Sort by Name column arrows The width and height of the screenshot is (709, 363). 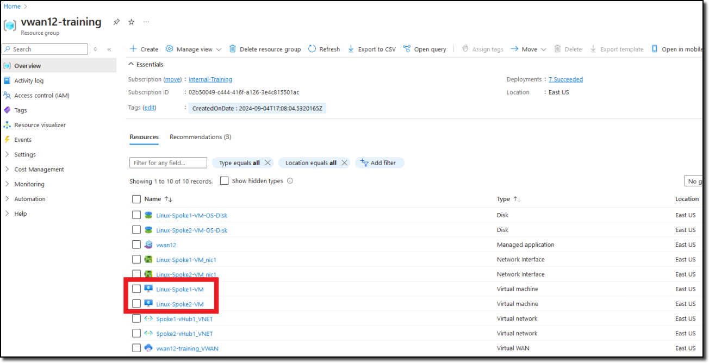(x=168, y=199)
